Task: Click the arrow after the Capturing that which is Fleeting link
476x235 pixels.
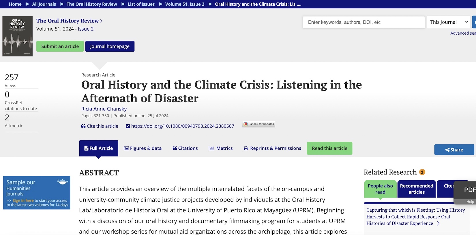Action: point(438,223)
